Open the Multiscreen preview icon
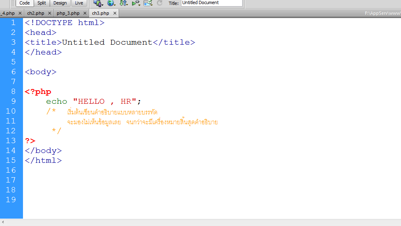 click(x=98, y=3)
